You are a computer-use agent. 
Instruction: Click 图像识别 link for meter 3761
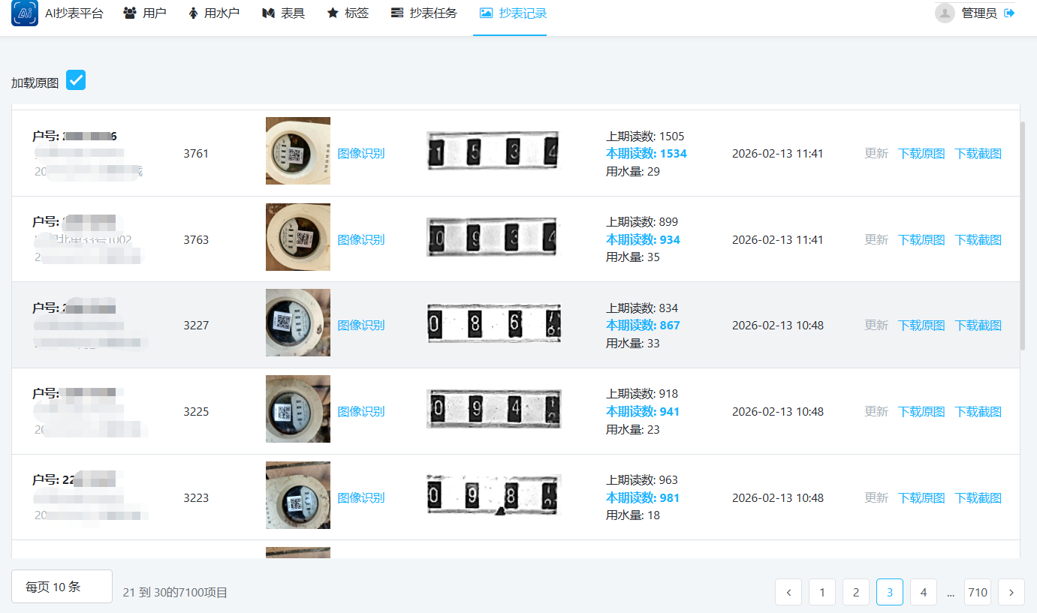tap(360, 154)
